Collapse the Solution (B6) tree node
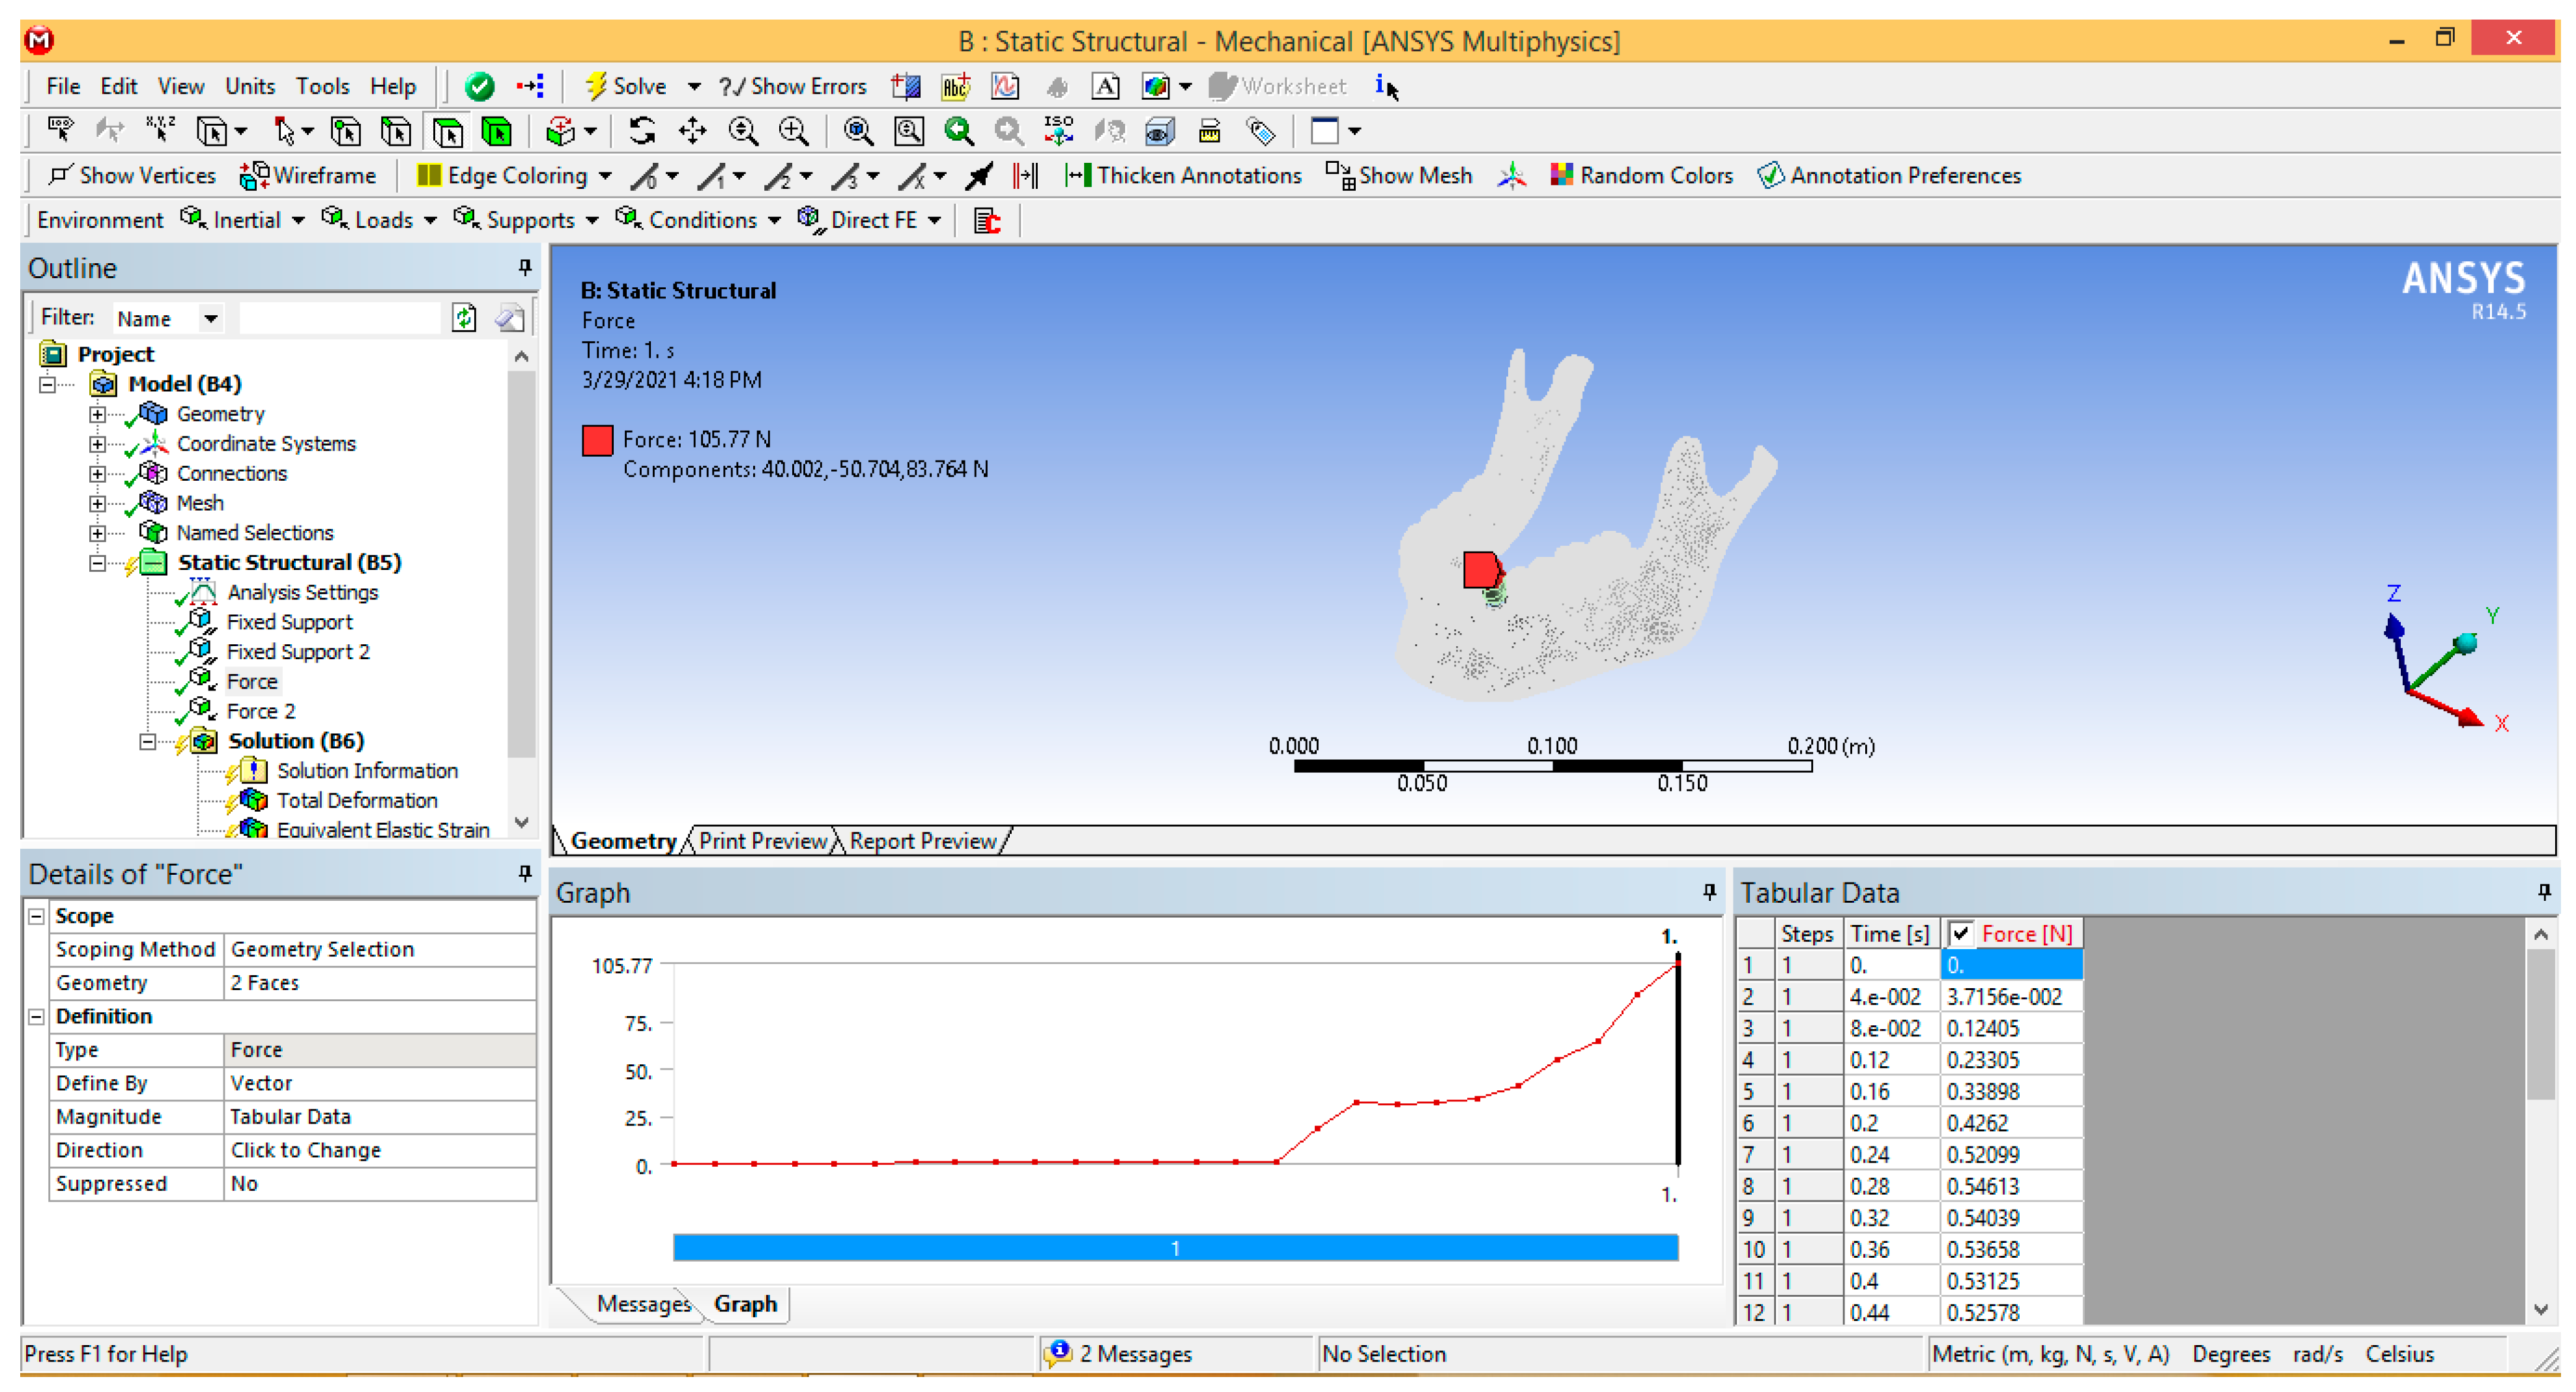The image size is (2576, 1392). pos(147,741)
